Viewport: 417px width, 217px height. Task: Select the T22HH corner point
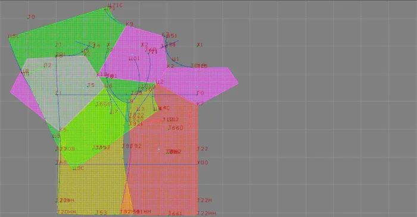click(206, 213)
